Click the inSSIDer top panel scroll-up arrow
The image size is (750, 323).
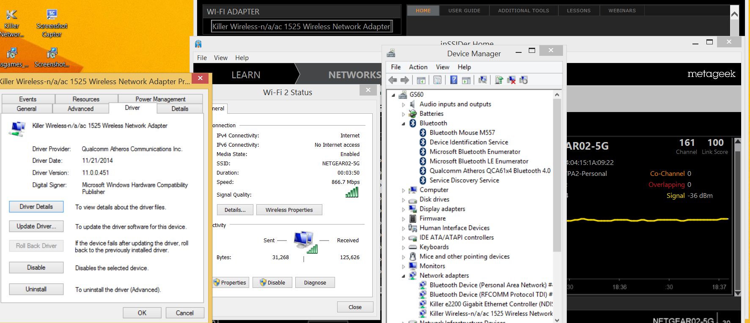coord(735,14)
